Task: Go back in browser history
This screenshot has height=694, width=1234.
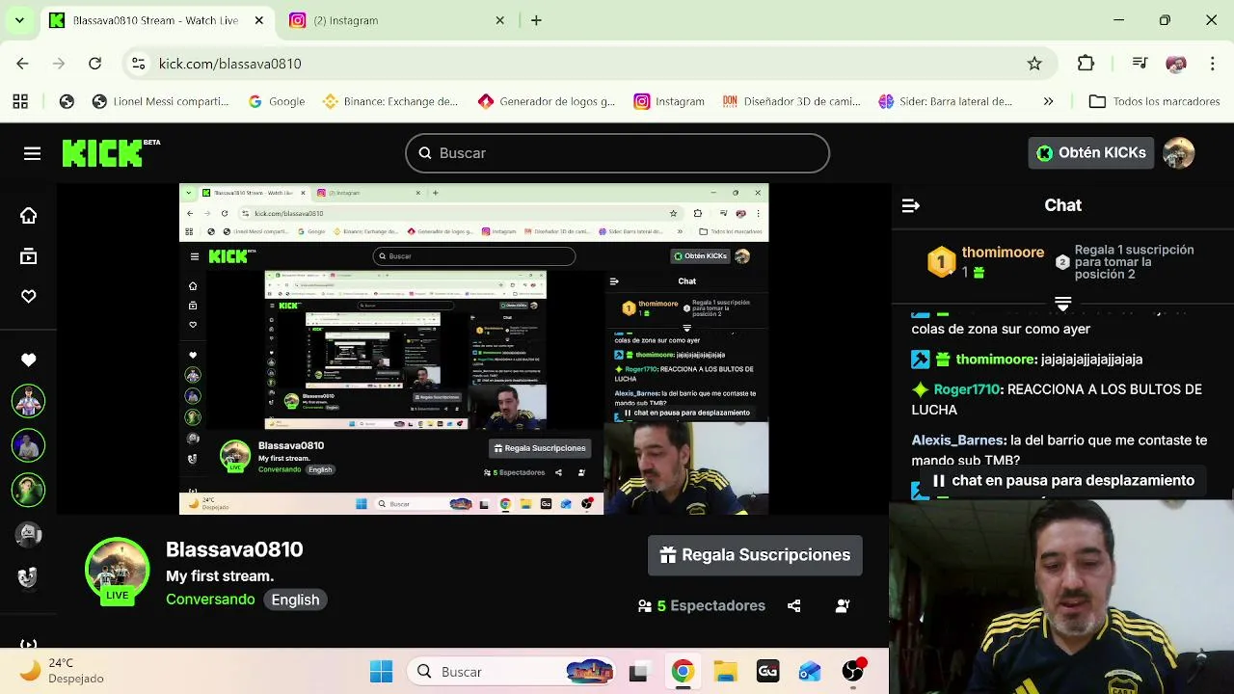Action: 22,64
